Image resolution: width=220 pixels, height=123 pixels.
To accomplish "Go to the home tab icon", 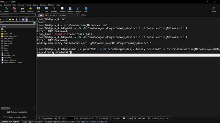I will [x=41, y=15].
